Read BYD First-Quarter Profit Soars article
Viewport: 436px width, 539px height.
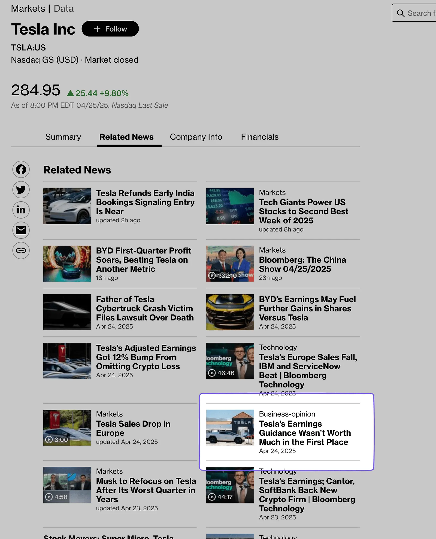click(x=143, y=260)
